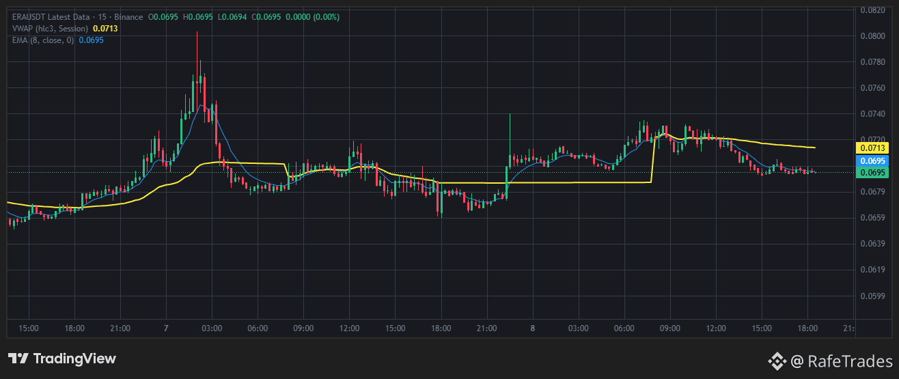Click the 0.0740 price scale label
This screenshot has height=379, width=899.
coord(872,114)
